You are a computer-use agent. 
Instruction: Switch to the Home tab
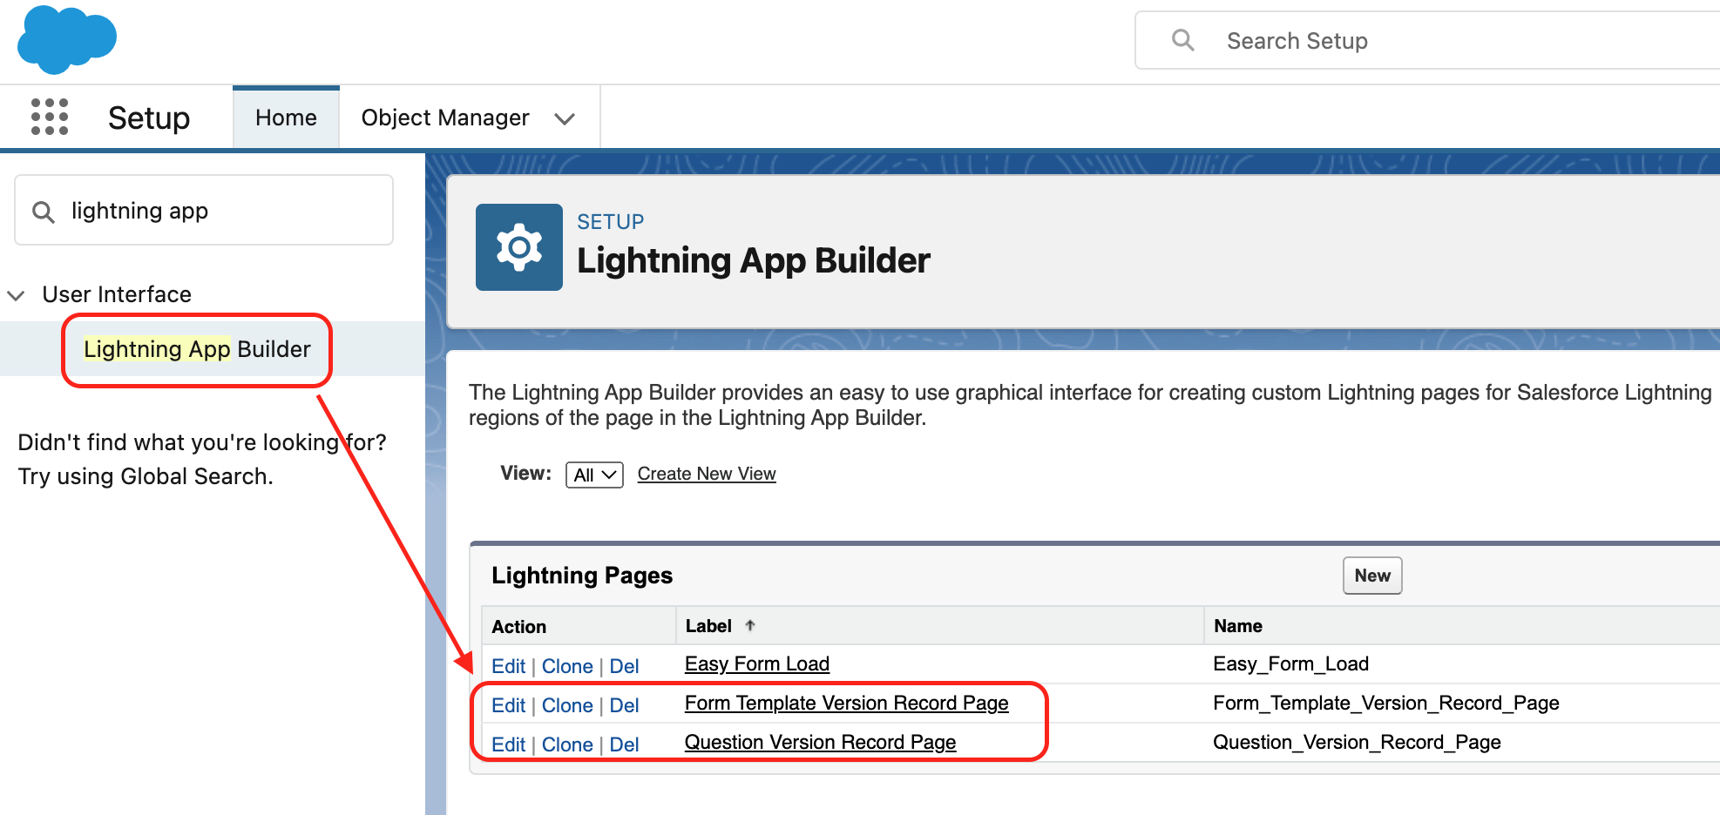point(286,118)
